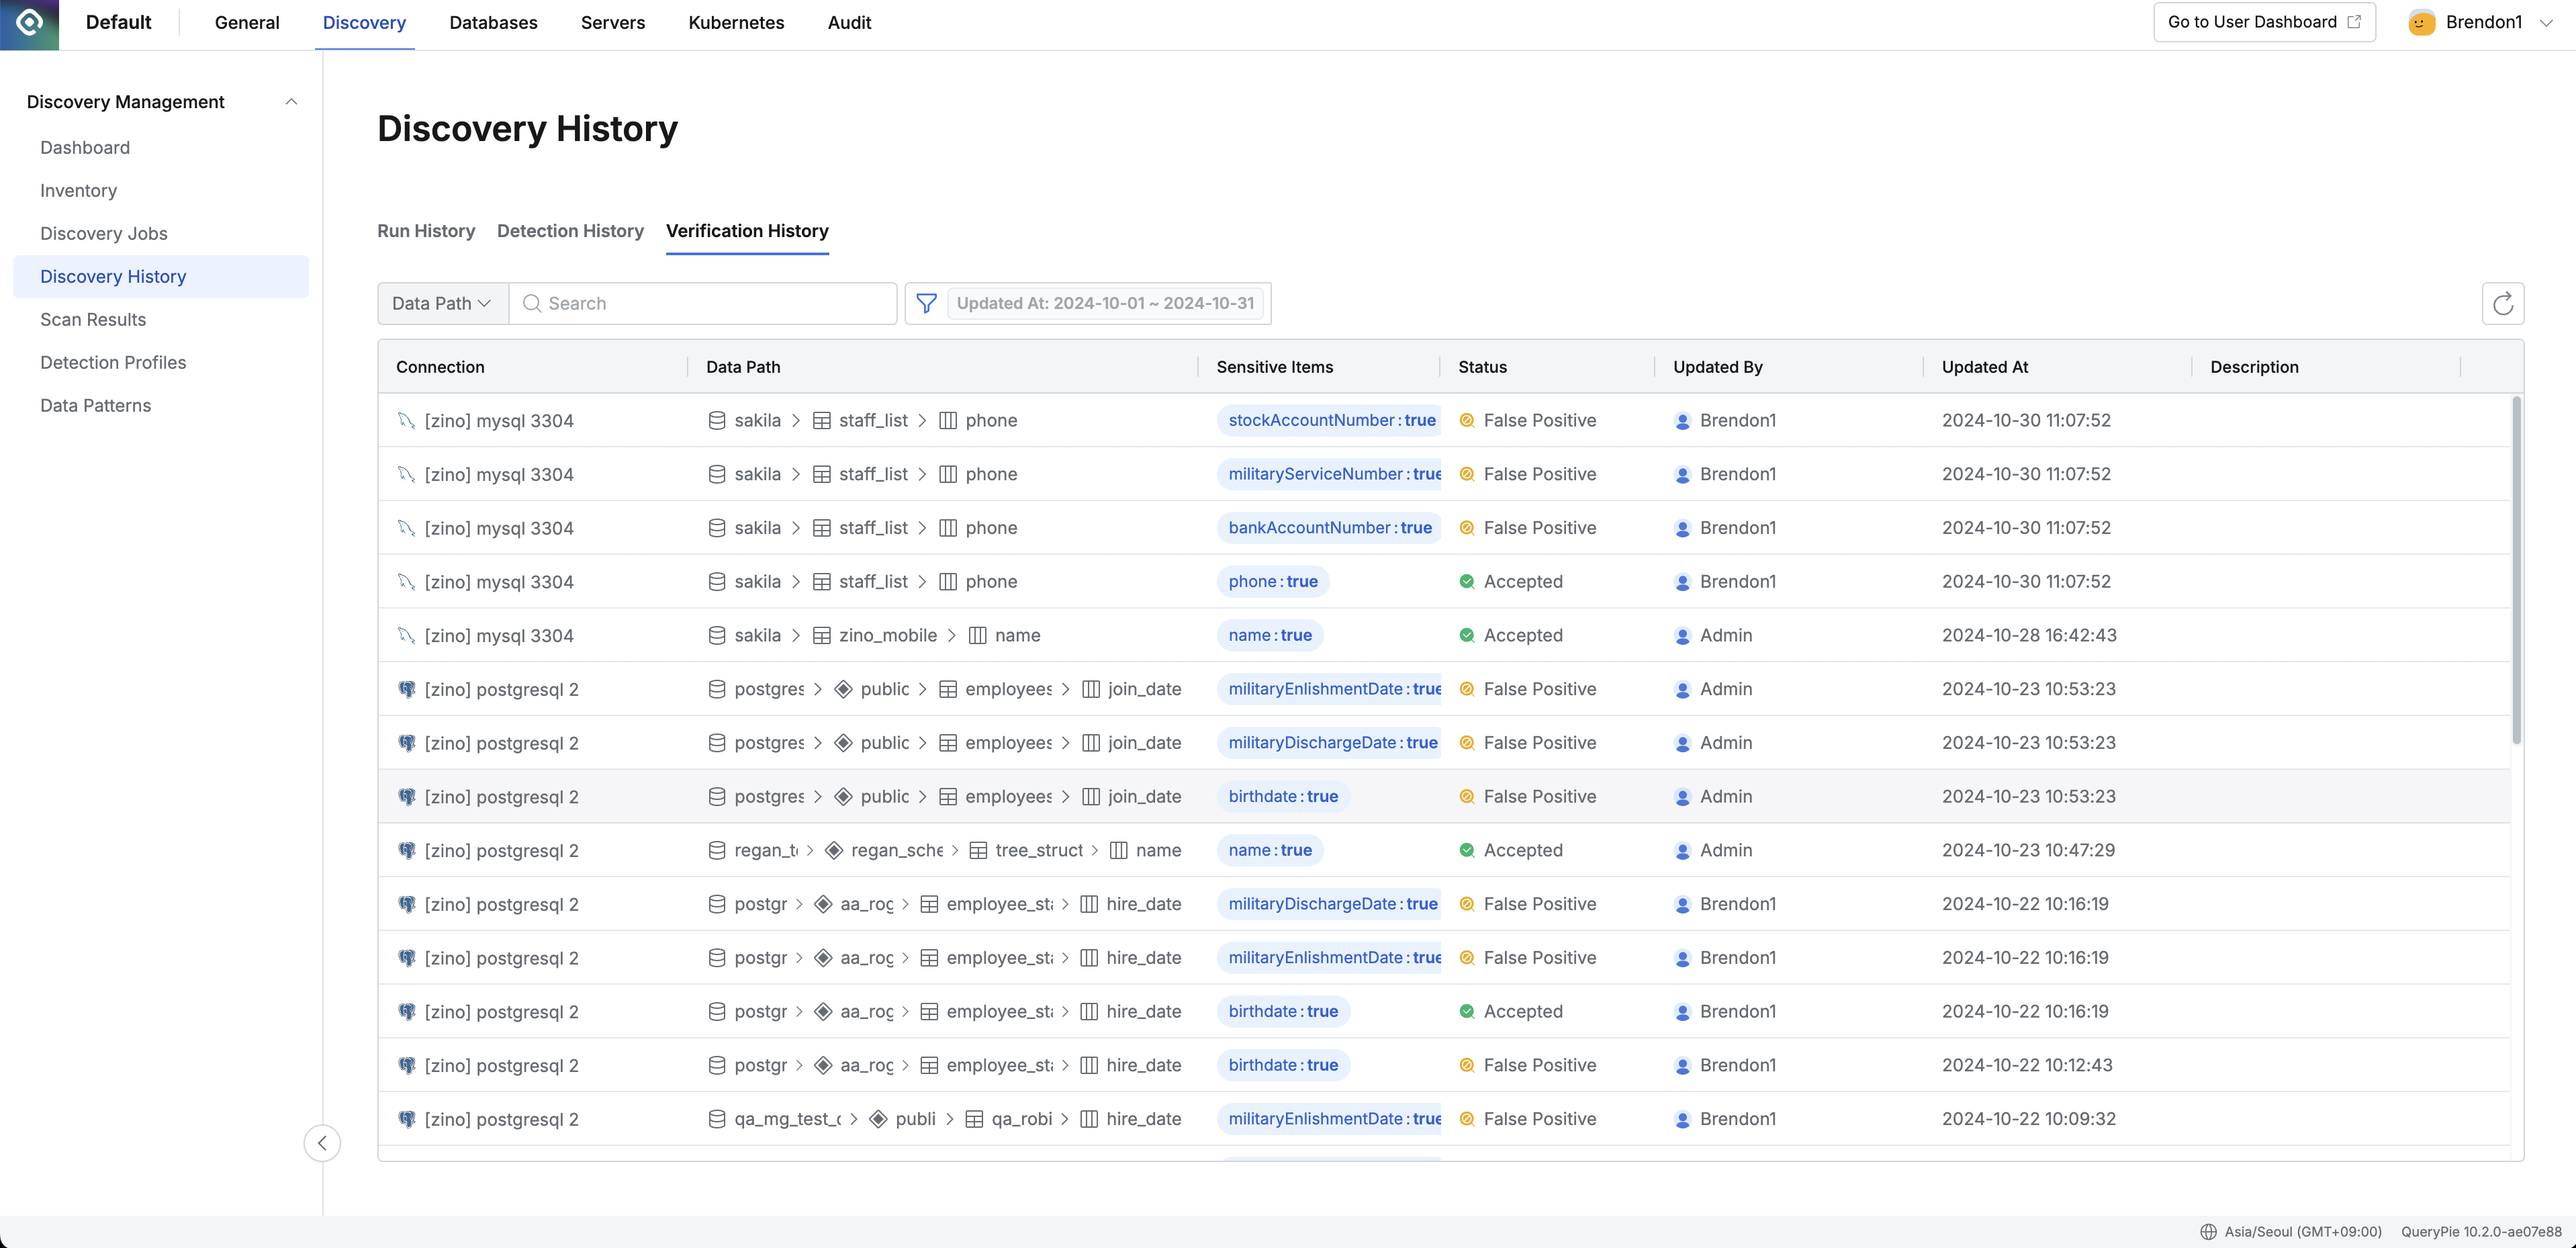Open the filter funnel icon
This screenshot has width=2576, height=1248.
click(926, 303)
